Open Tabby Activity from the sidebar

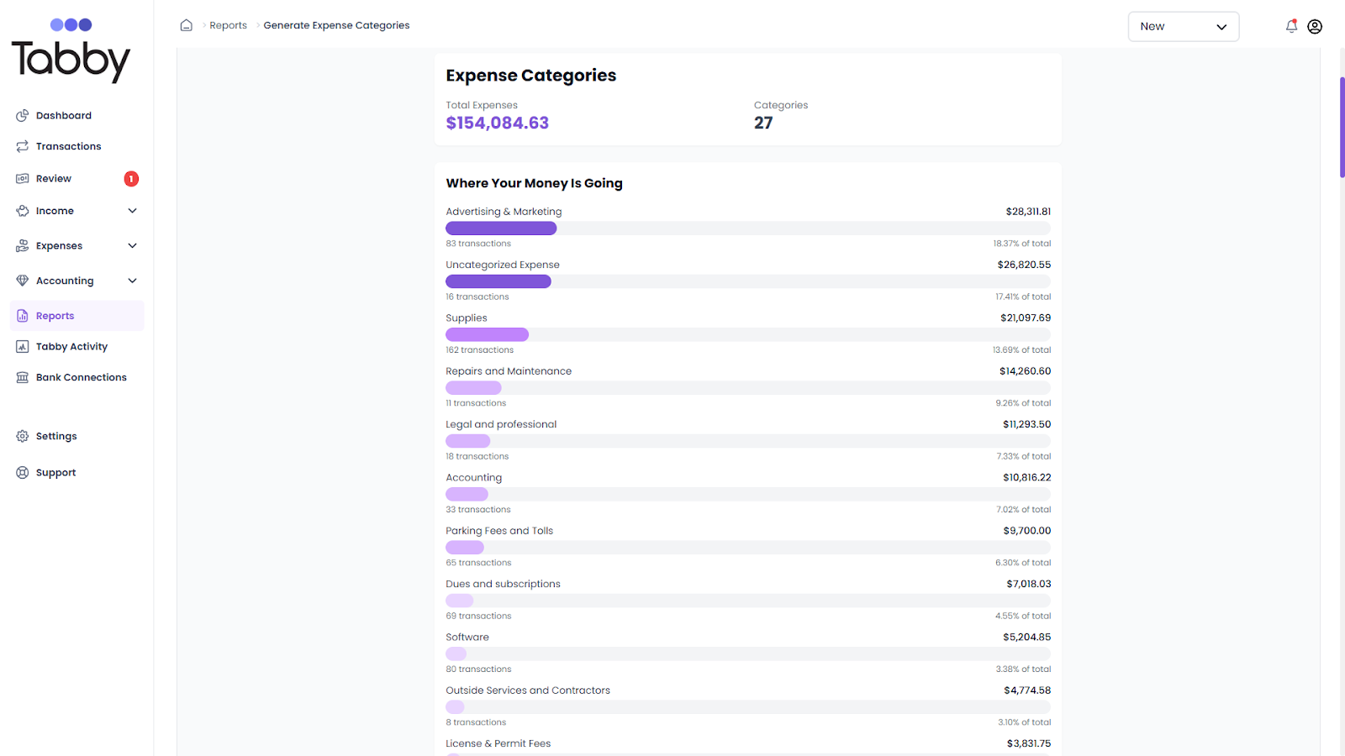point(22,346)
